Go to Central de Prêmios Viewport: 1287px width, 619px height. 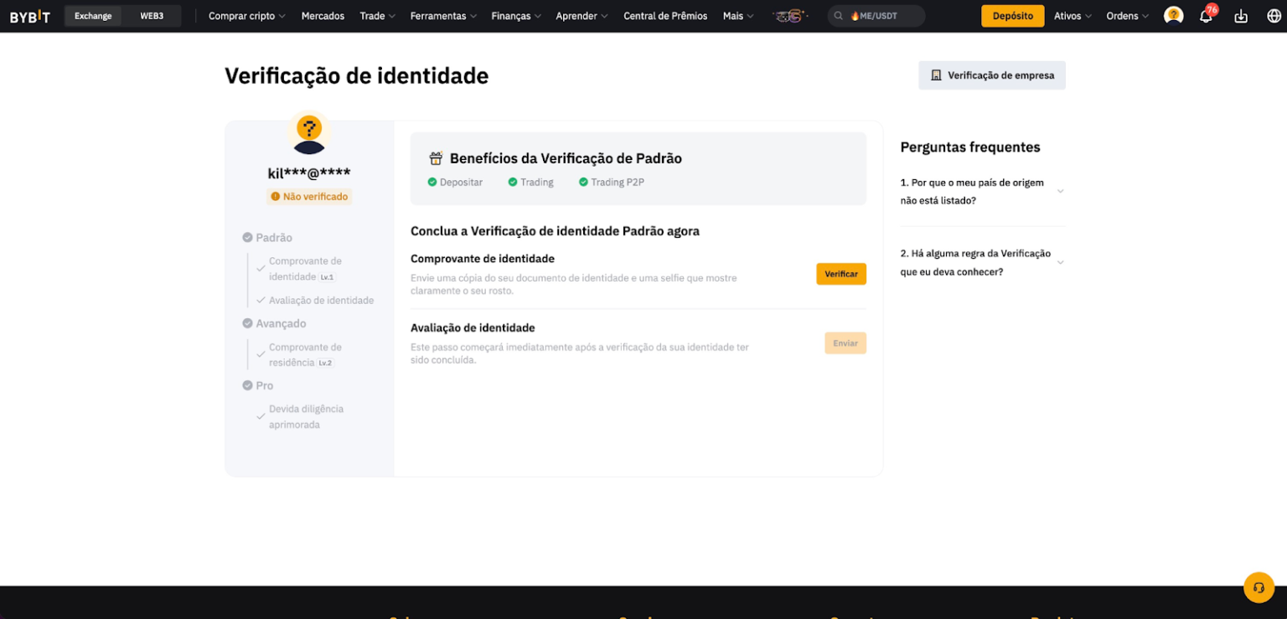[665, 15]
